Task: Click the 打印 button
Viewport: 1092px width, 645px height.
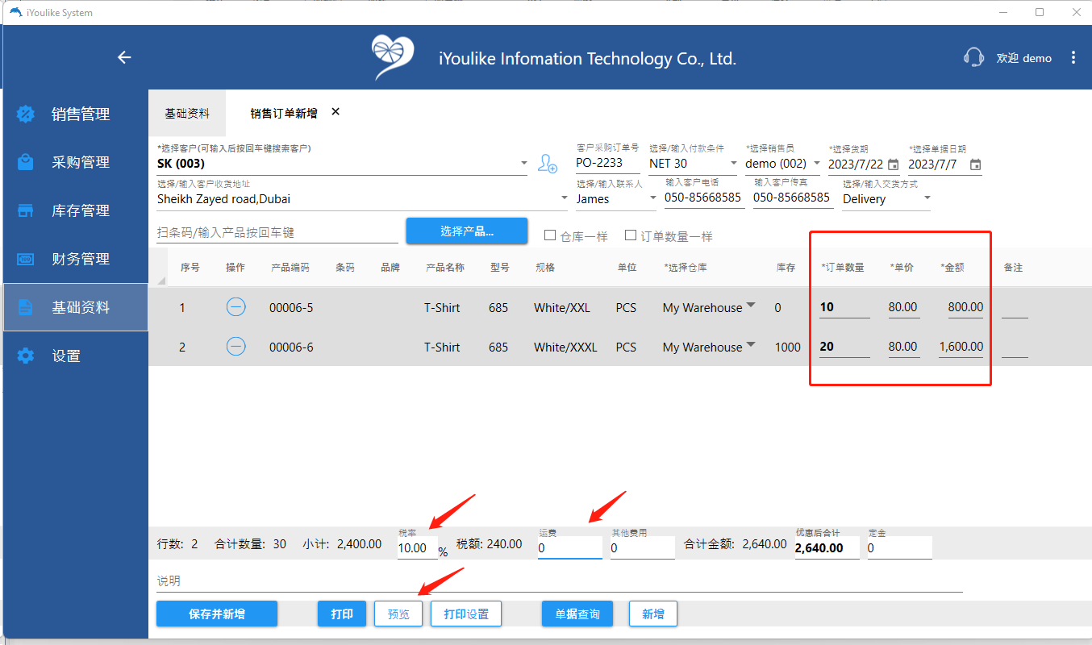Action: [x=342, y=614]
